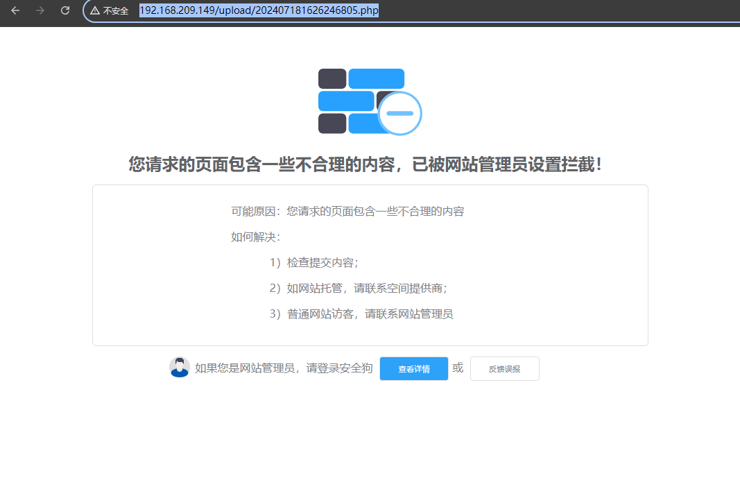The image size is (740, 489).
Task: Click empty address bar space after URL
Action: 555,11
